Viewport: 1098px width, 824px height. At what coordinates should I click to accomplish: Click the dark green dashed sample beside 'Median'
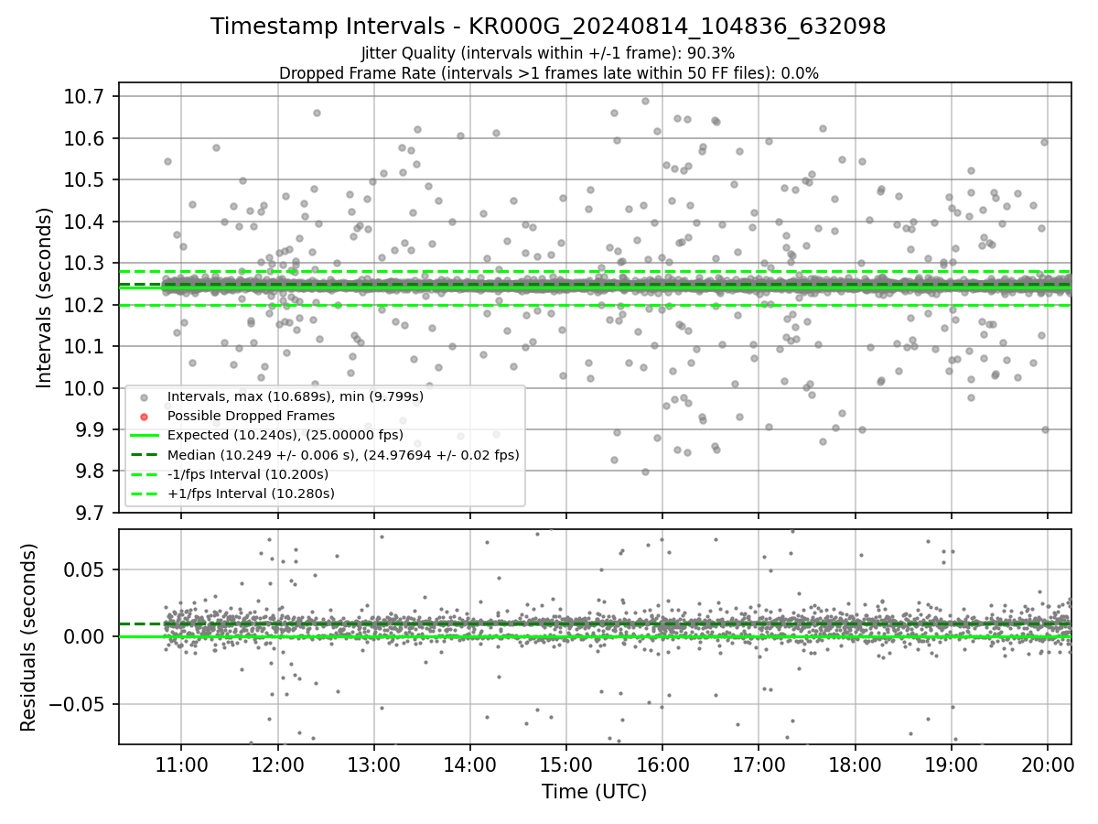pyautogui.click(x=143, y=455)
